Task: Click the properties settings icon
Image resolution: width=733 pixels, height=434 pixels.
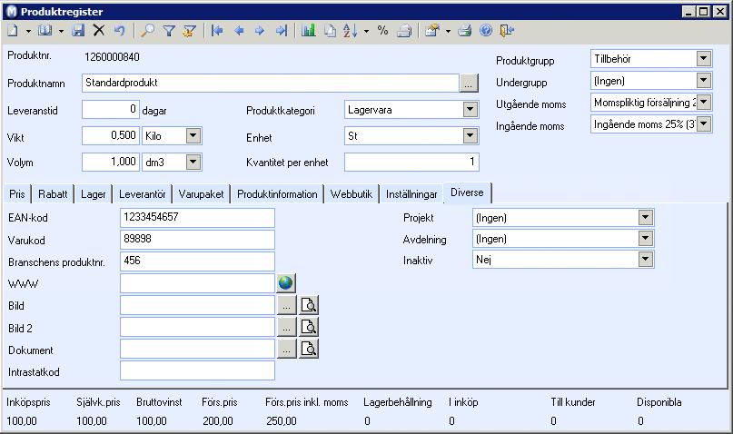Action: click(432, 31)
